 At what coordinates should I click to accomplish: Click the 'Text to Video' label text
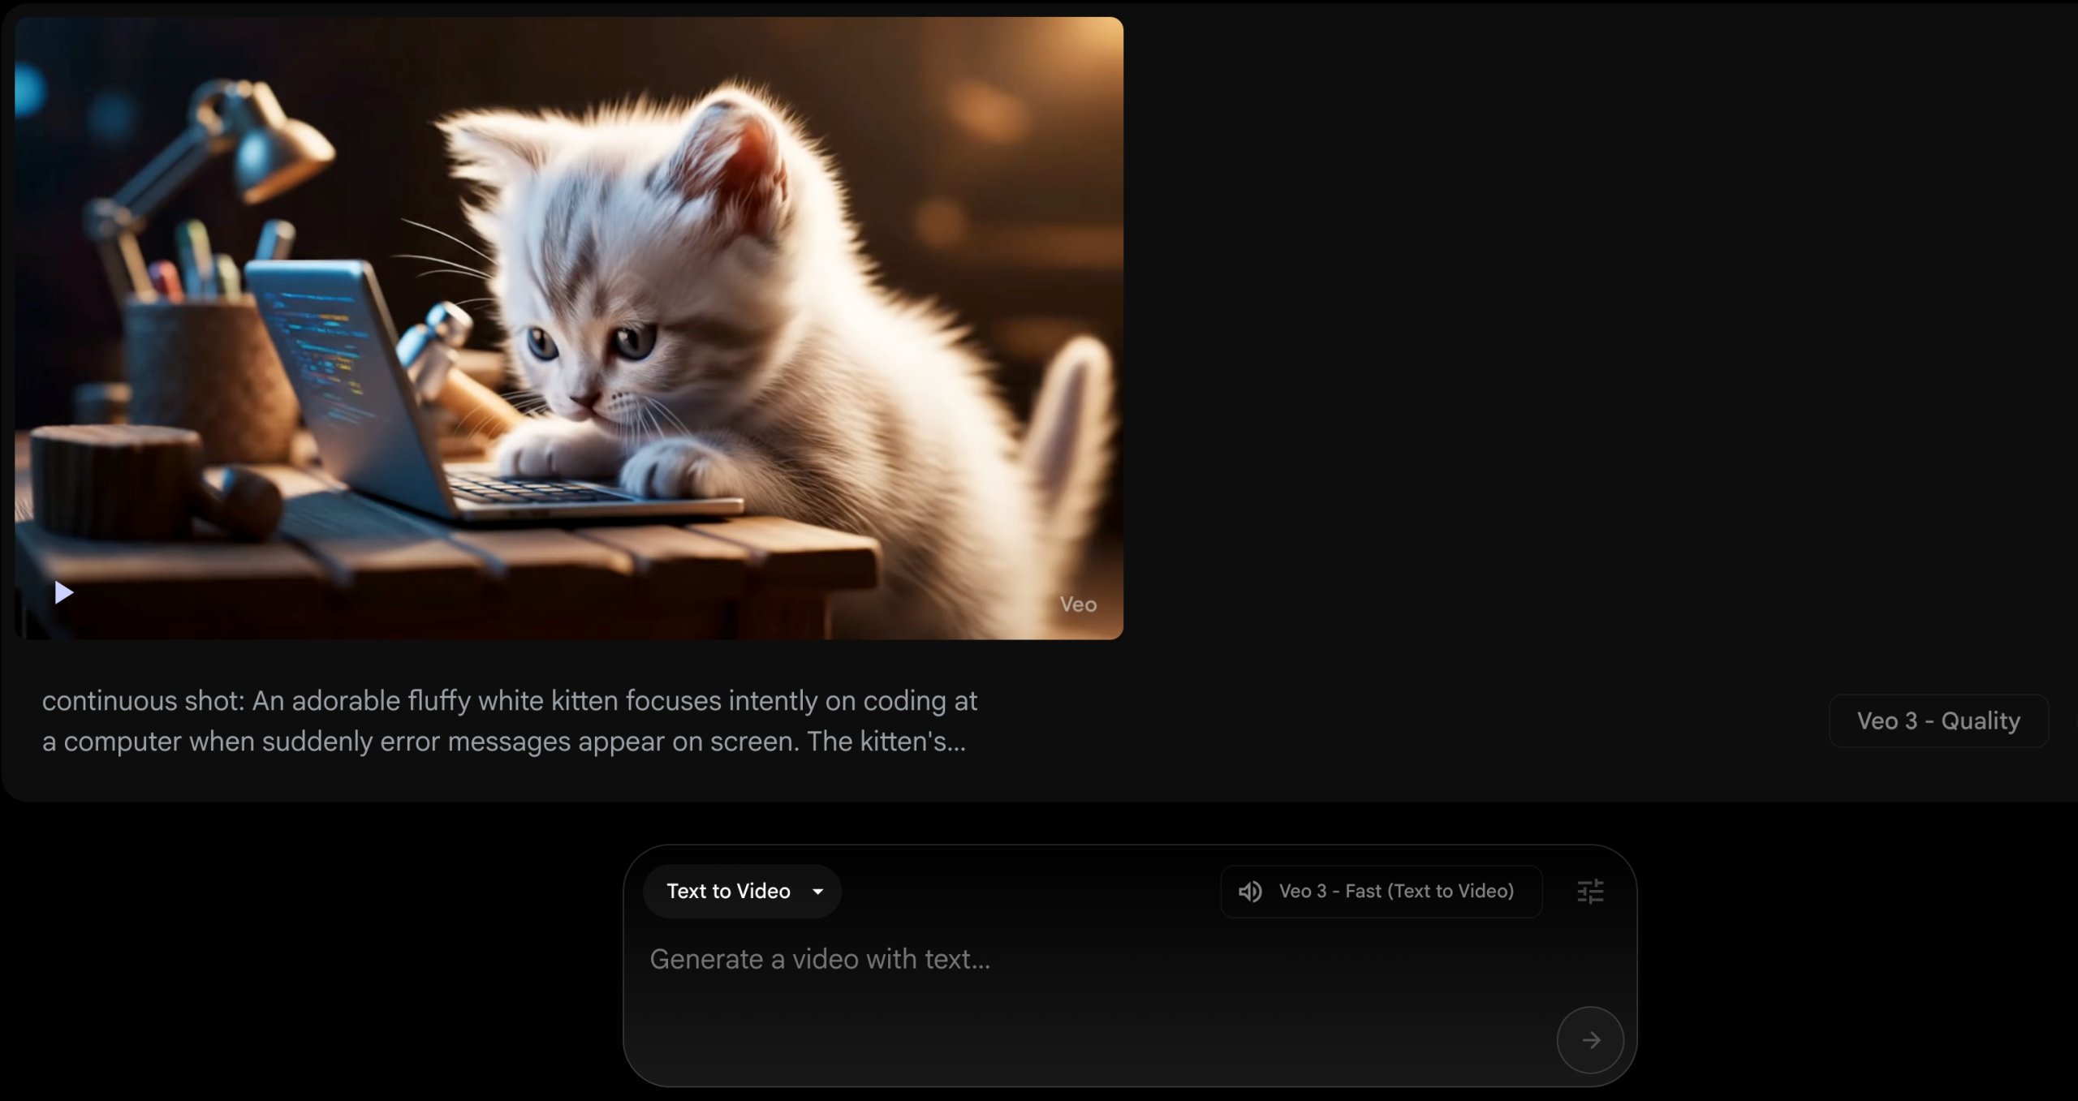click(x=728, y=892)
